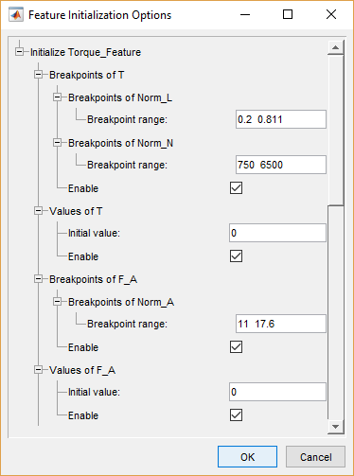Select the 'Values of T' label
This screenshot has width=354, height=476.
(76, 211)
